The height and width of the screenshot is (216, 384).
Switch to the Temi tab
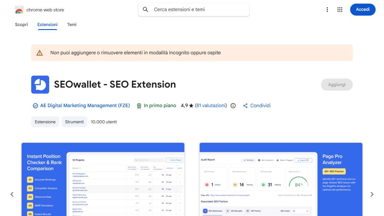72,25
